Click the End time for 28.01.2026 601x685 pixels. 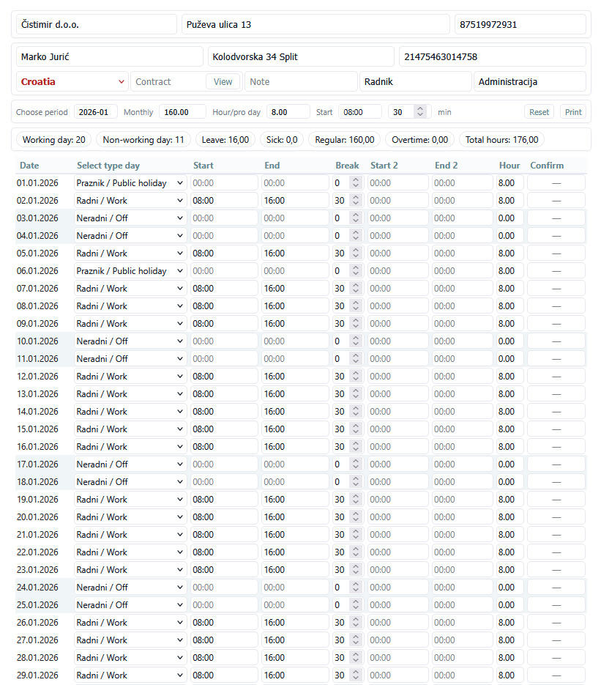tap(295, 658)
